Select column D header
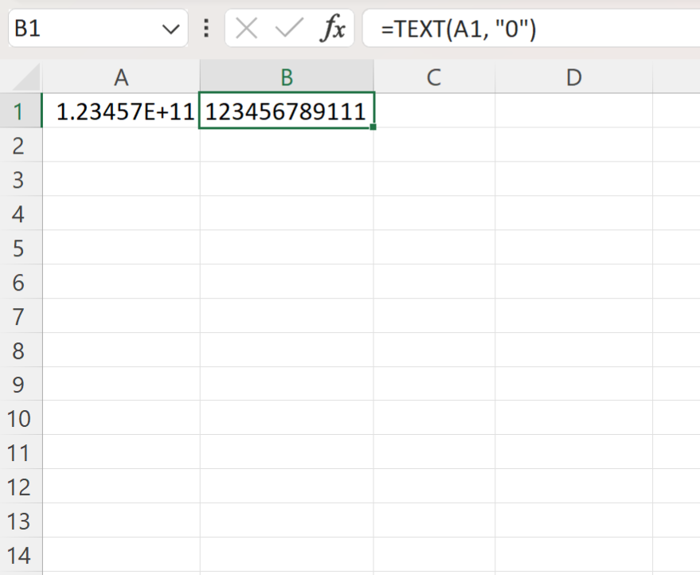The width and height of the screenshot is (700, 575). pyautogui.click(x=573, y=76)
